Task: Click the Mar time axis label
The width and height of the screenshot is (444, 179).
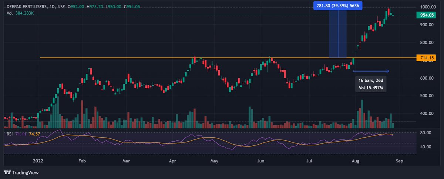Action: (x=126, y=161)
